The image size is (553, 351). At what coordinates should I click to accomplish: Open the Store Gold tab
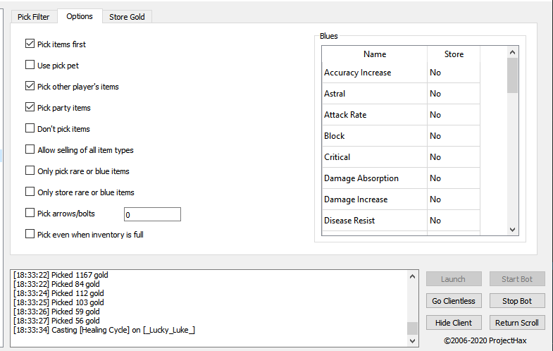127,16
